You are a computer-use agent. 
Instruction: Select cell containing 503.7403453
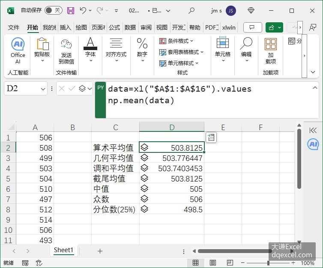pos(172,168)
